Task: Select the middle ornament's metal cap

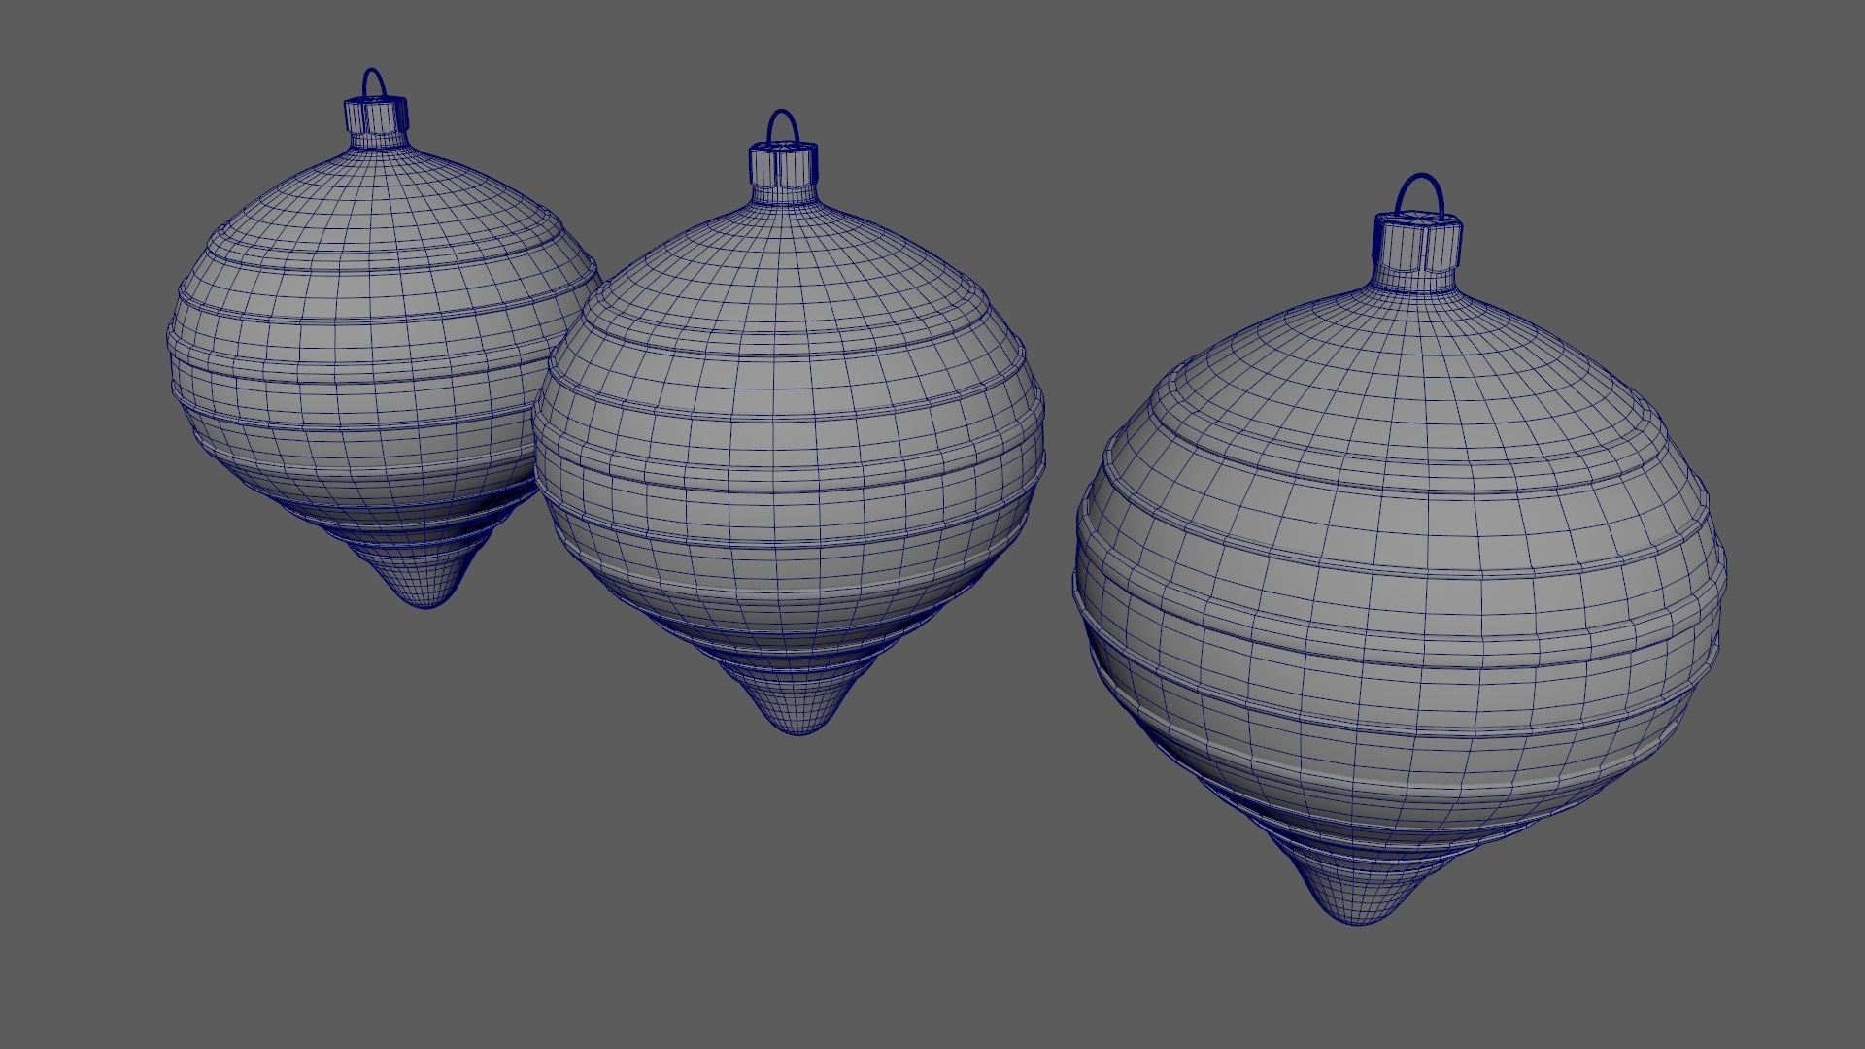Action: click(782, 165)
